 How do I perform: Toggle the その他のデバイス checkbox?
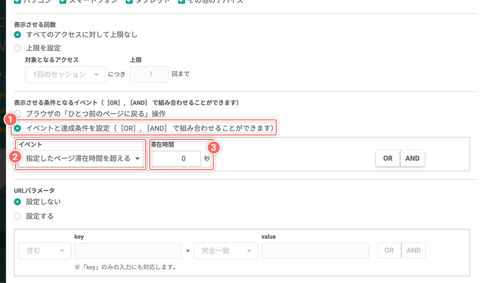click(x=181, y=1)
